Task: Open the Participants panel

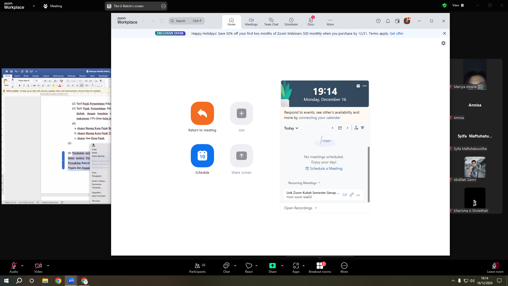Action: pyautogui.click(x=197, y=268)
